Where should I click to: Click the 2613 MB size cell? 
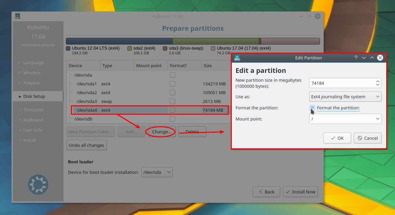[x=212, y=101]
